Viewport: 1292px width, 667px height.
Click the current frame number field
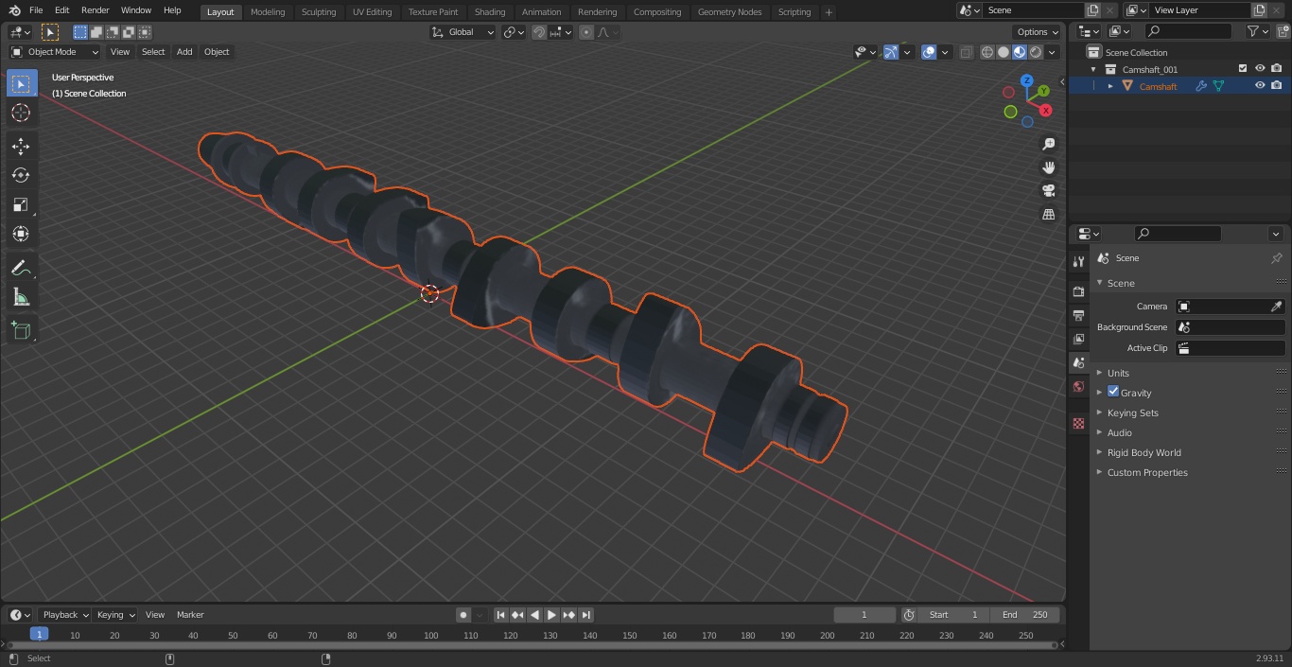tap(864, 615)
